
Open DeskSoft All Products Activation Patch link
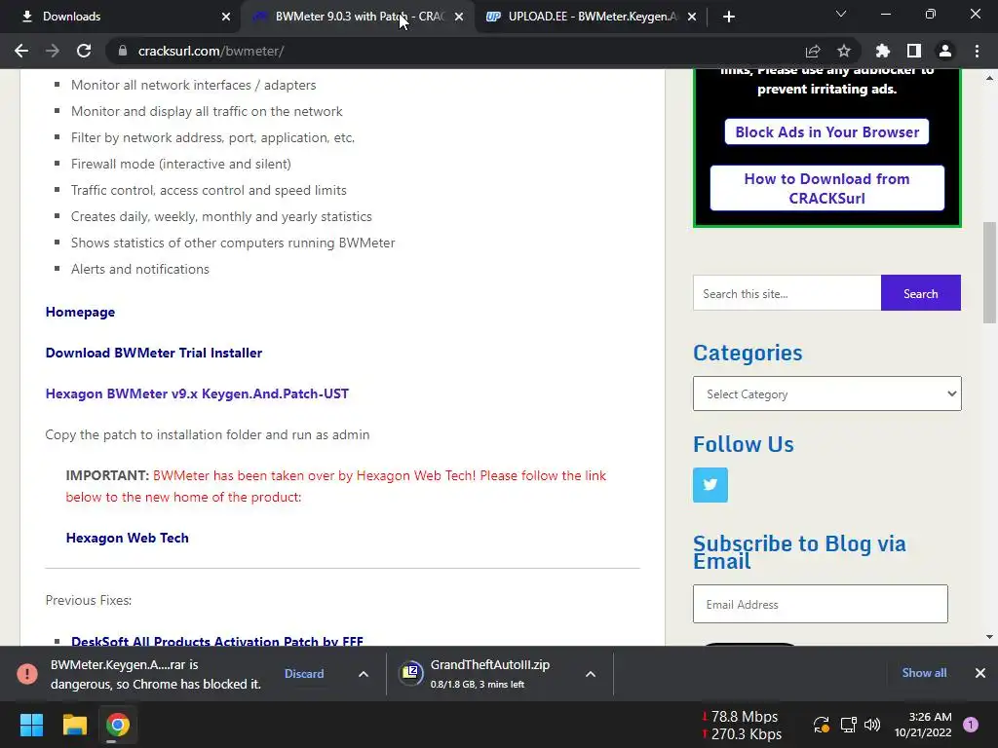pos(217,641)
